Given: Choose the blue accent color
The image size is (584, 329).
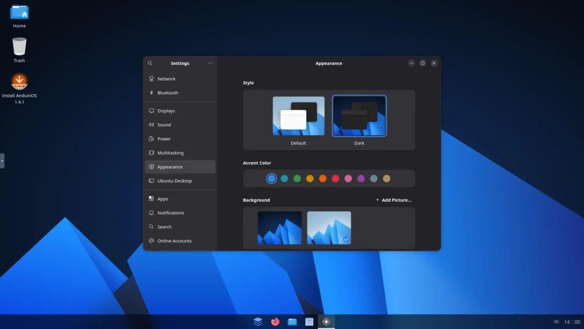Looking at the screenshot, I should (271, 179).
